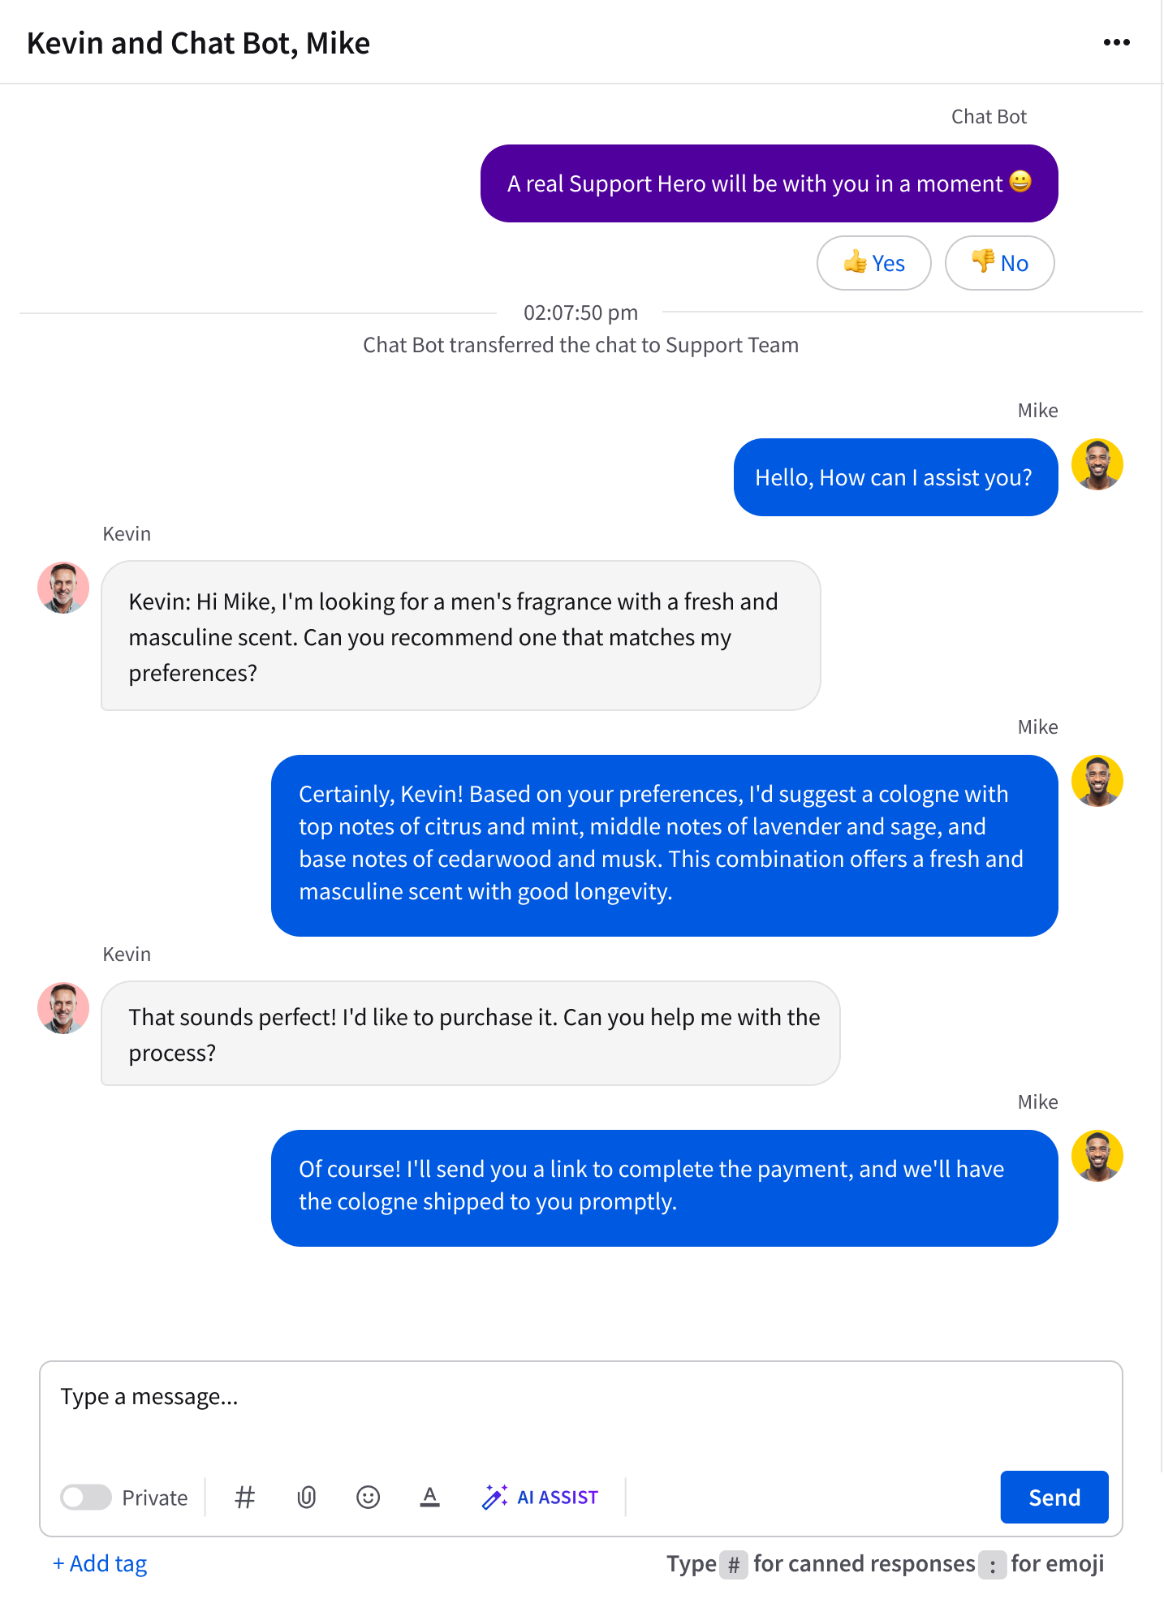Viewport: 1164px width, 1599px height.
Task: Open the emoji picker icon
Action: click(x=369, y=1498)
